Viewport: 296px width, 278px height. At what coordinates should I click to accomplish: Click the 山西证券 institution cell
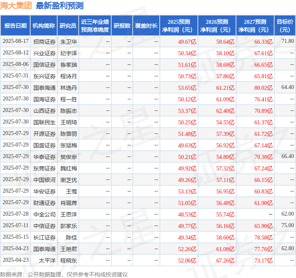coord(44,111)
